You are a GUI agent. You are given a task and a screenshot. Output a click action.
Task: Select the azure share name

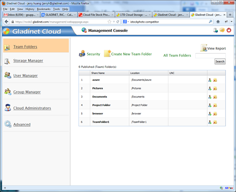(x=96, y=80)
